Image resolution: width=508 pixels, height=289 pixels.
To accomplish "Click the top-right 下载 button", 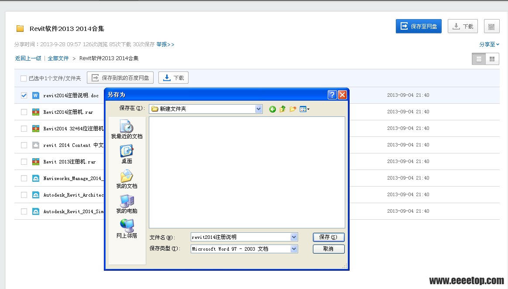I will coord(463,26).
